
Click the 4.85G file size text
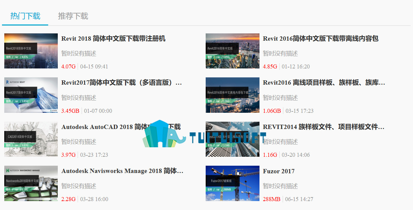(x=270, y=66)
